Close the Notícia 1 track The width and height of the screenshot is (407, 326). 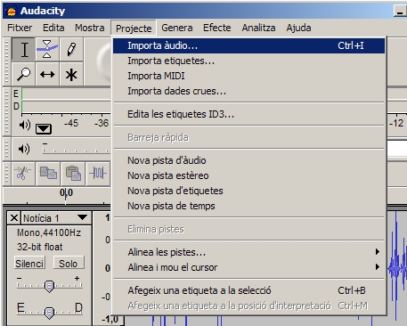click(x=14, y=218)
